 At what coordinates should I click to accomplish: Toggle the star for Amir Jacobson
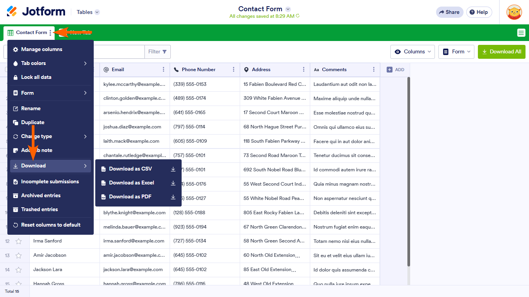19,256
